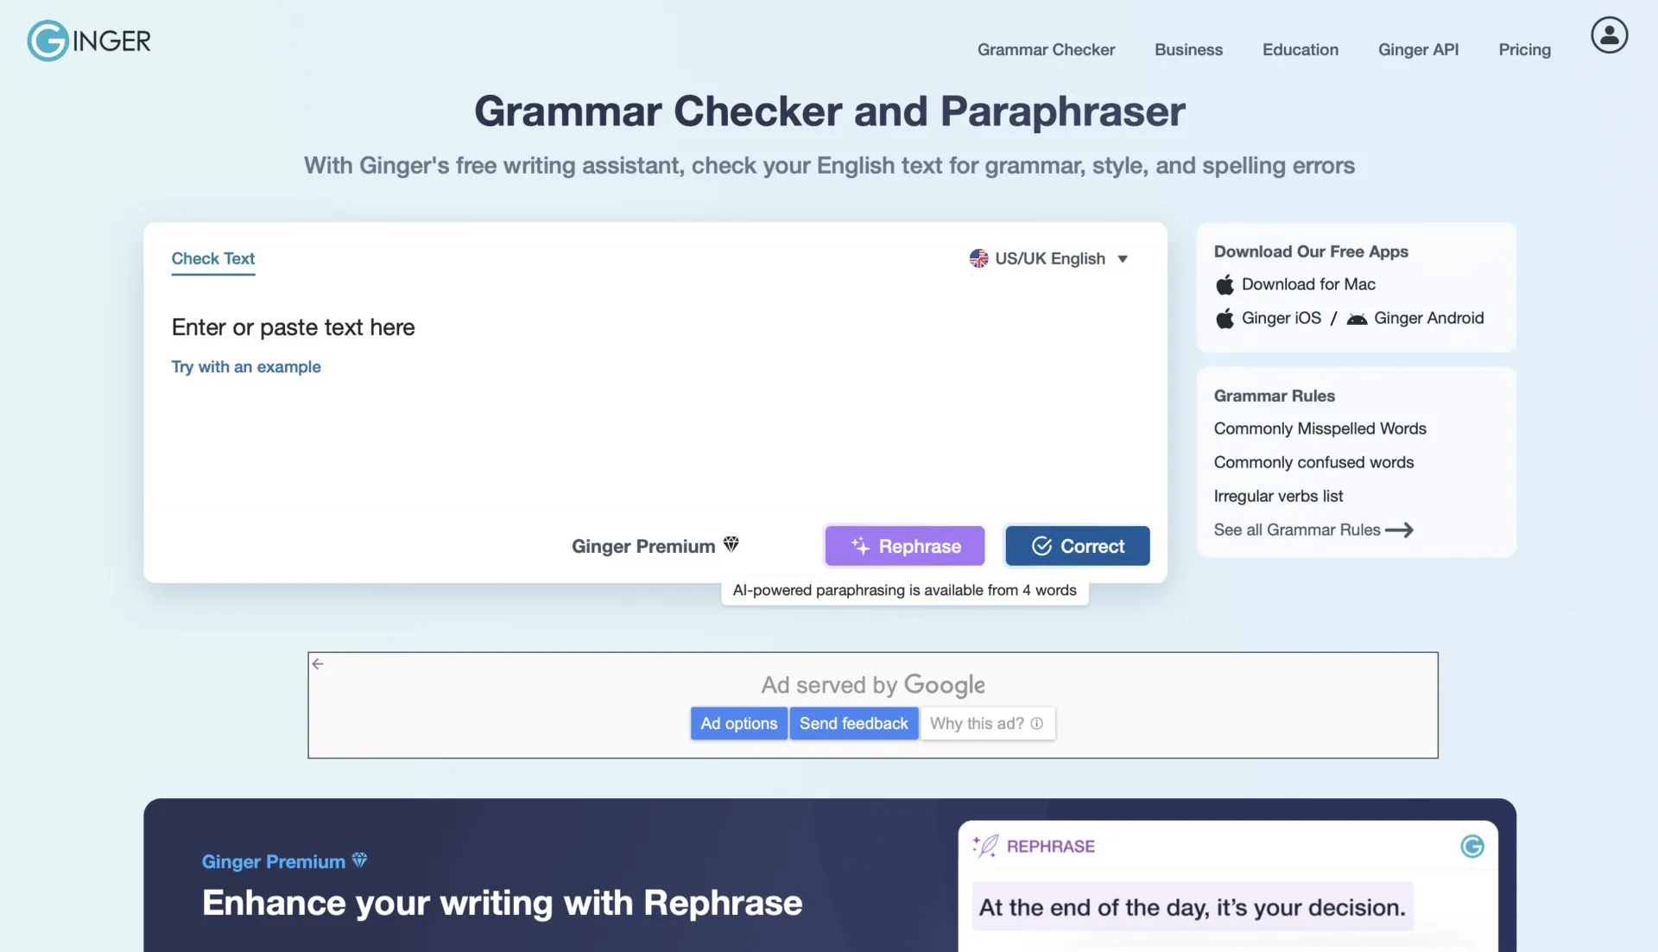Screen dimensions: 1658x952
Task: Click the Apple icon next to Ginger iOS
Action: [x=1225, y=318]
